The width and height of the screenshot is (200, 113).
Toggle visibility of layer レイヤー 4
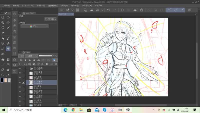(x=20, y=92)
